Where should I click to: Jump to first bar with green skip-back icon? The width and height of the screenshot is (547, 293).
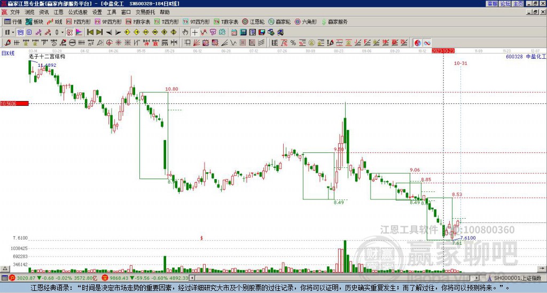tap(90, 32)
